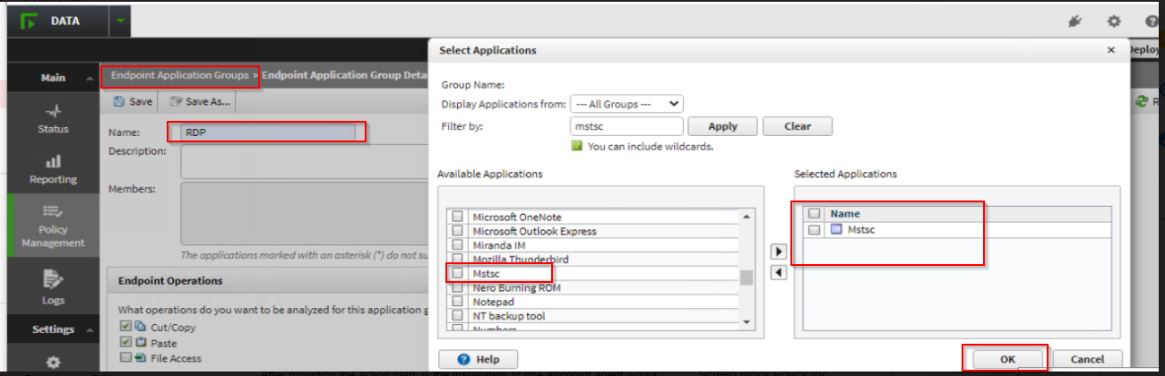This screenshot has width=1165, height=376.
Task: Tick the NT backup tool checkbox
Action: pos(458,316)
